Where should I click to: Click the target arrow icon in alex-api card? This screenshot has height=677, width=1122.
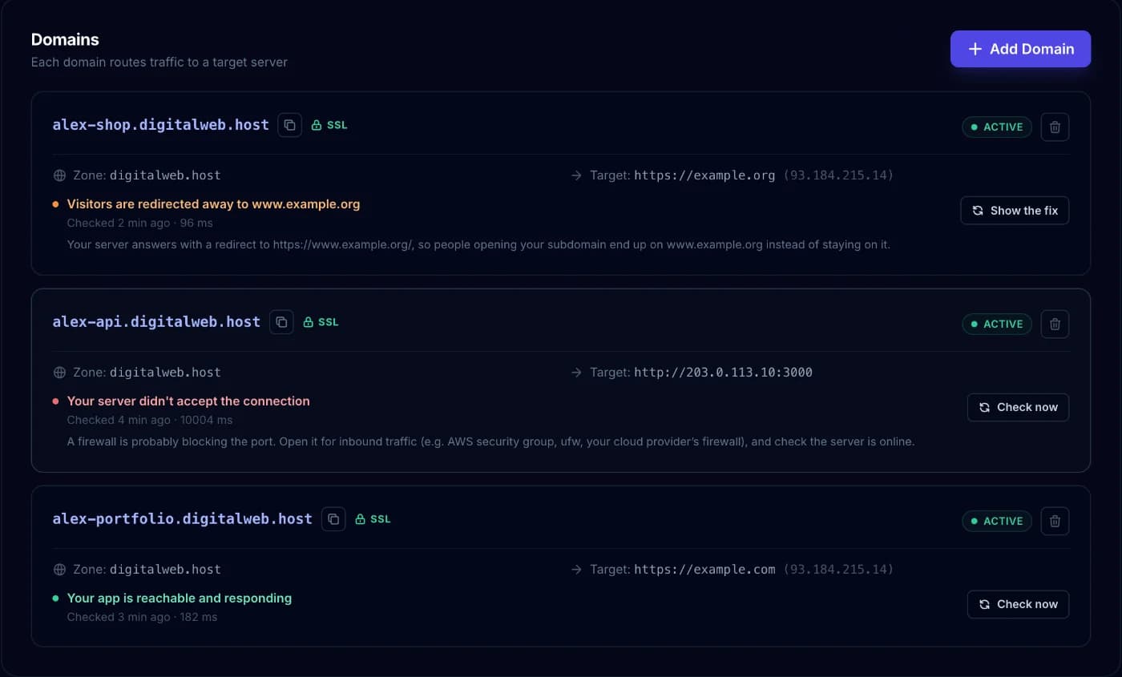576,373
